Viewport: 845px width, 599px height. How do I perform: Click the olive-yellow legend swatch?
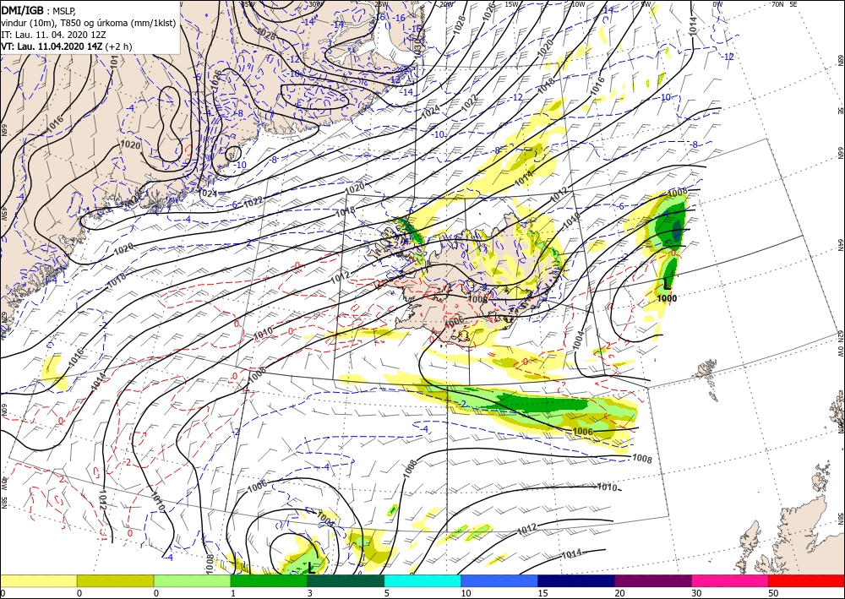tap(115, 580)
